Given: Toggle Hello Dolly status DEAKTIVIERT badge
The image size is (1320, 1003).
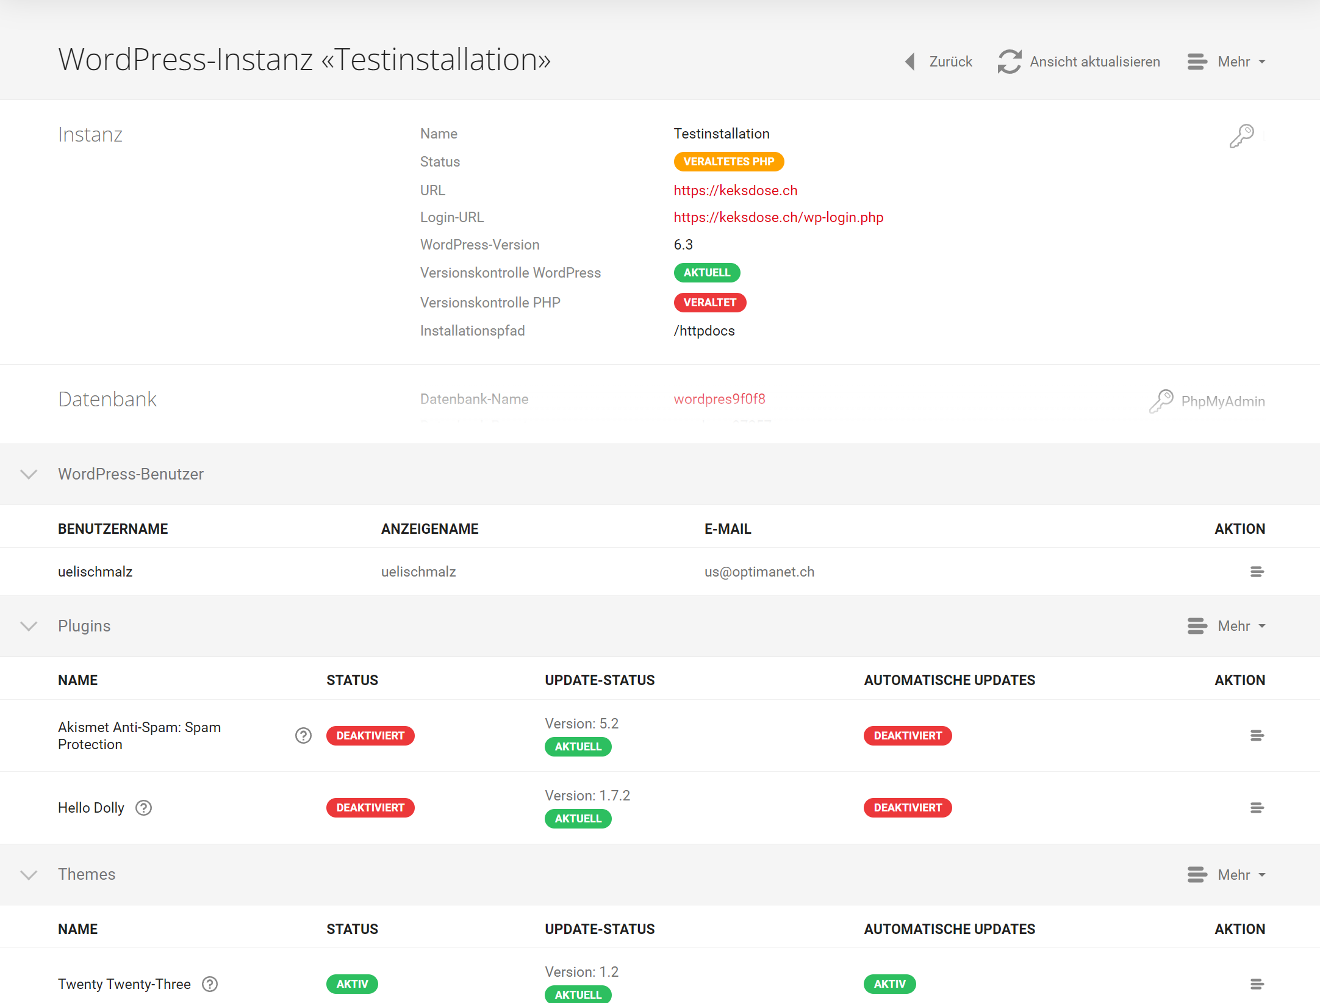Looking at the screenshot, I should tap(370, 808).
